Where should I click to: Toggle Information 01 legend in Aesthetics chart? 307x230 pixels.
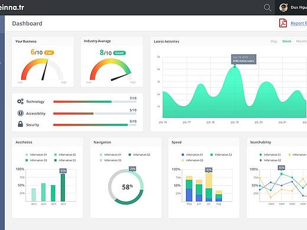coord(37,155)
